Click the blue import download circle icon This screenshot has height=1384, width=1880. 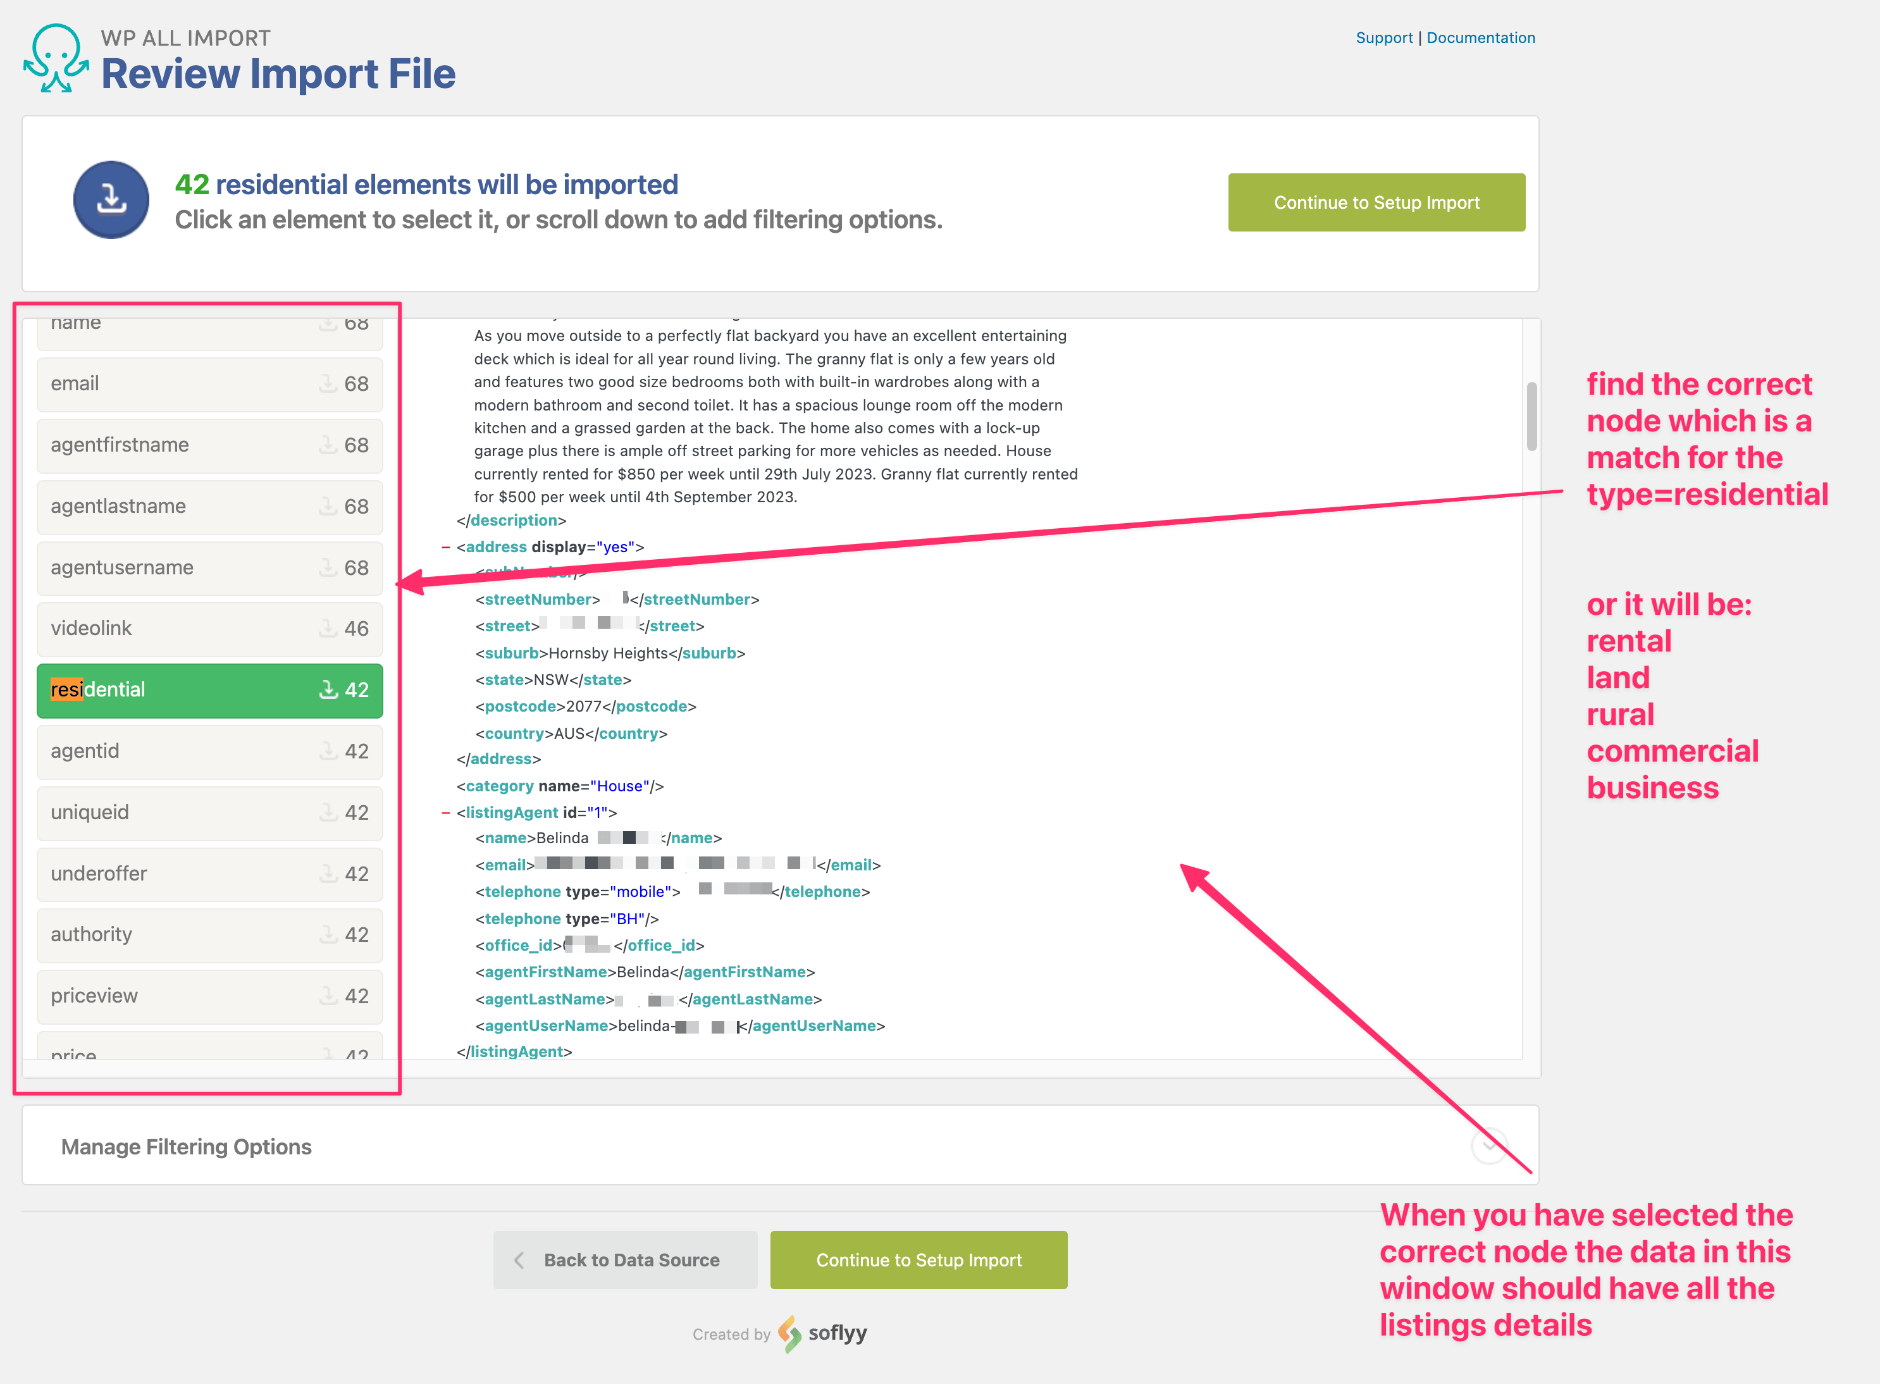[111, 201]
